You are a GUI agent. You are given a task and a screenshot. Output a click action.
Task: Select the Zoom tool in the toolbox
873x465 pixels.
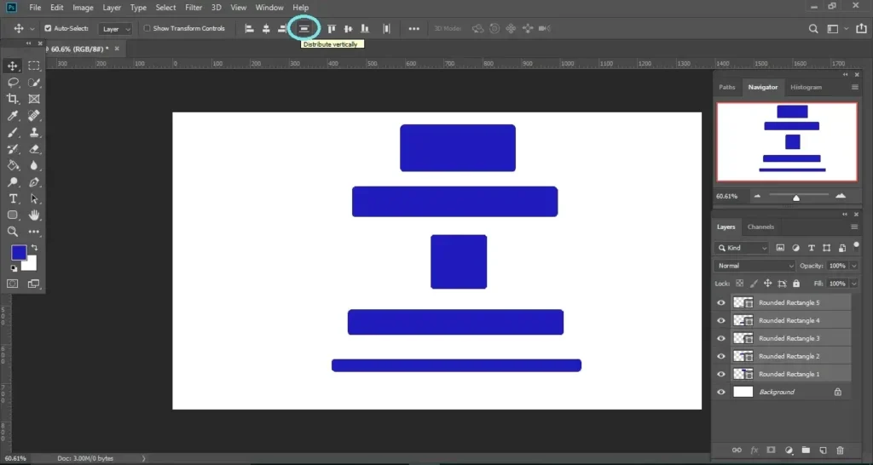point(12,232)
